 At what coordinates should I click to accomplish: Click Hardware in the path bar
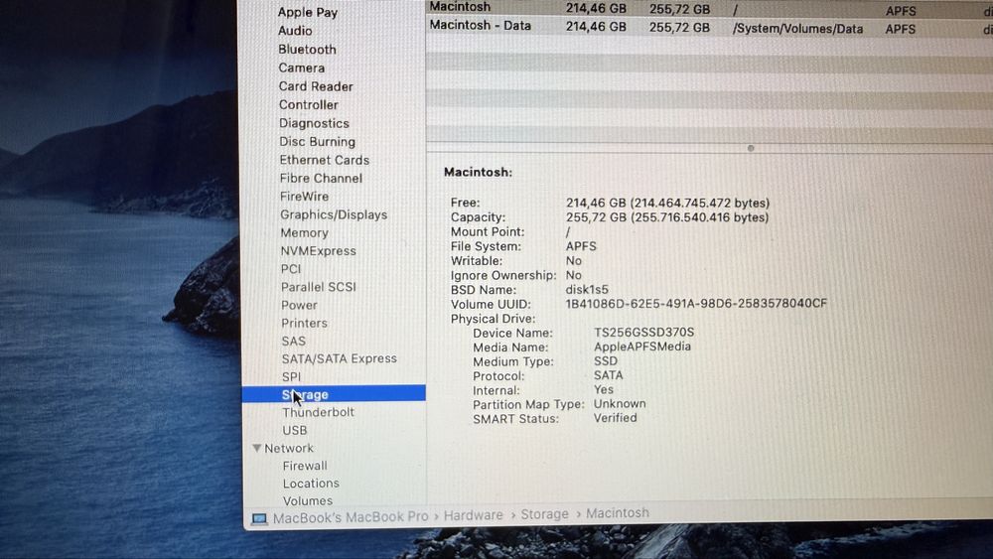pos(473,515)
